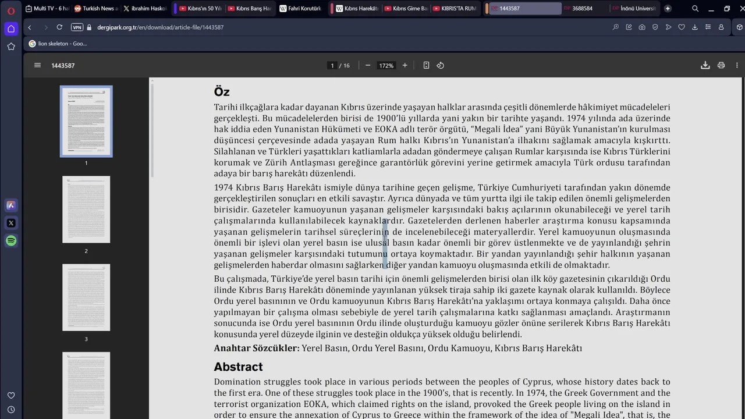The width and height of the screenshot is (745, 419).
Task: Print the PDF document
Action: click(721, 65)
